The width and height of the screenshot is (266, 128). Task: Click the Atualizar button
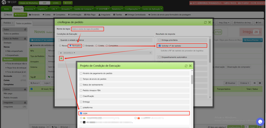(x=230, y=83)
